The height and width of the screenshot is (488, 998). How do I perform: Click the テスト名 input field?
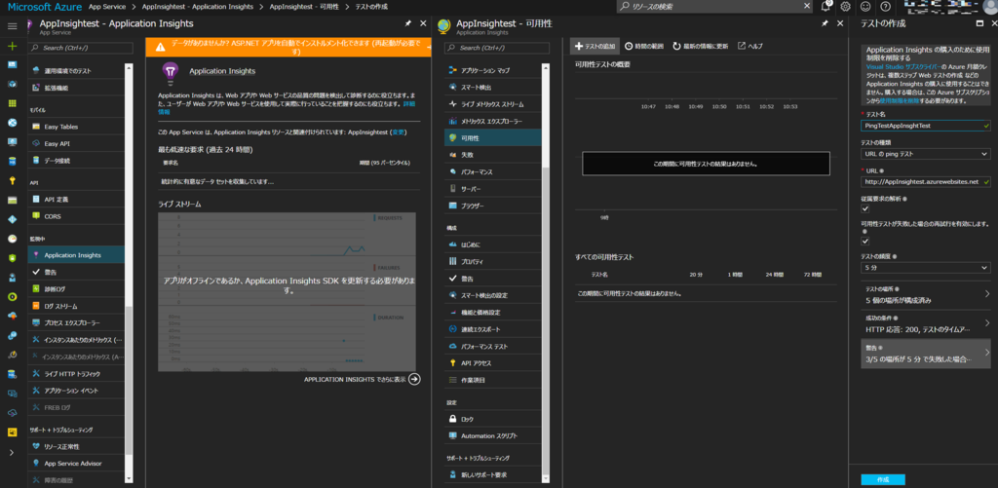coord(925,126)
